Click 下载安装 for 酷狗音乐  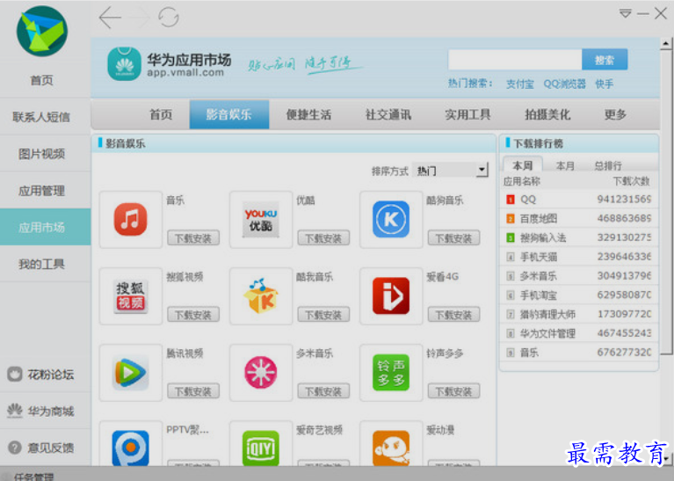coord(453,238)
